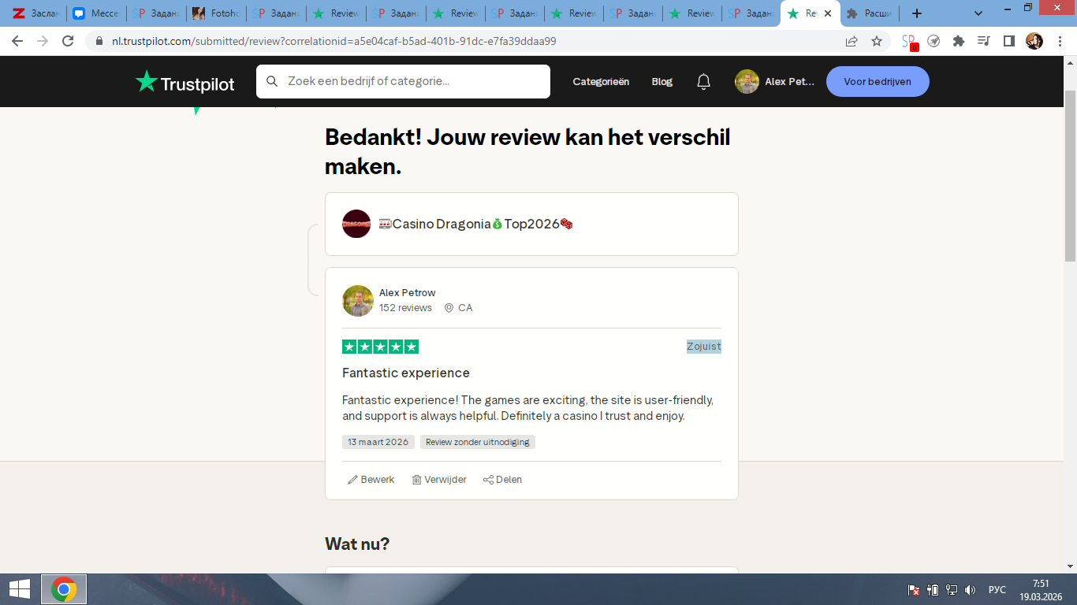Open the notifications bell

tap(704, 82)
